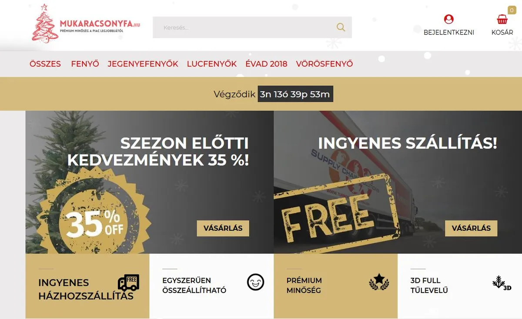Viewport: 522px width, 319px height.
Task: Click VÁSÁRLÁS on the 35% discount banner
Action: 223,228
